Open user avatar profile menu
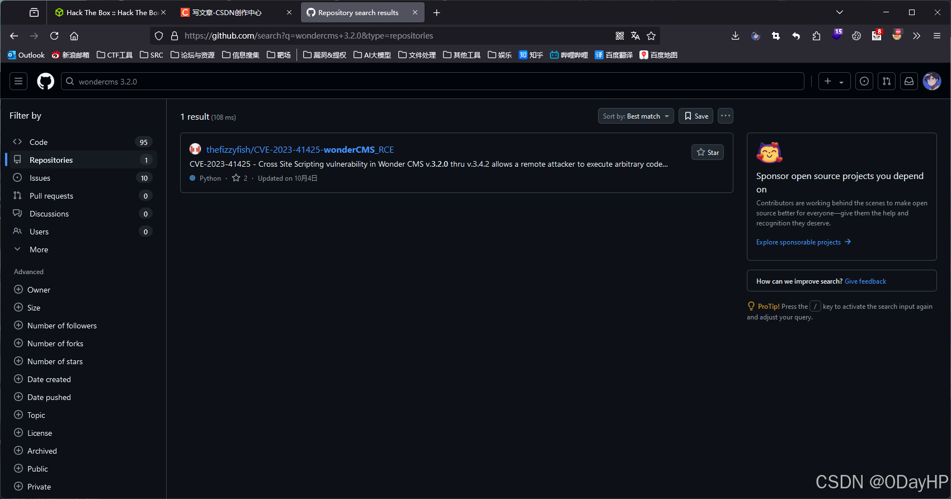Image resolution: width=951 pixels, height=499 pixels. click(932, 81)
